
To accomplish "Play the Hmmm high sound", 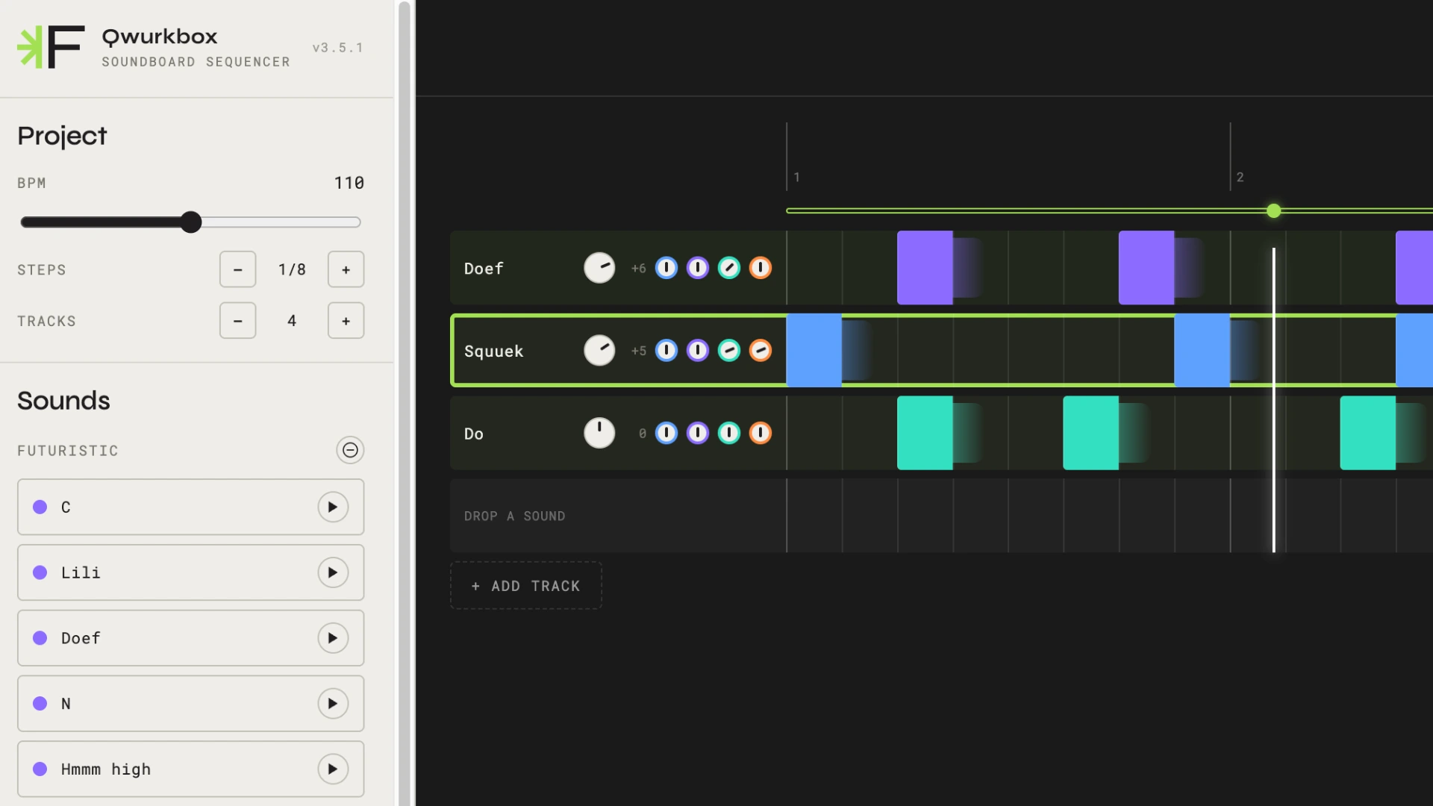I will 333,769.
